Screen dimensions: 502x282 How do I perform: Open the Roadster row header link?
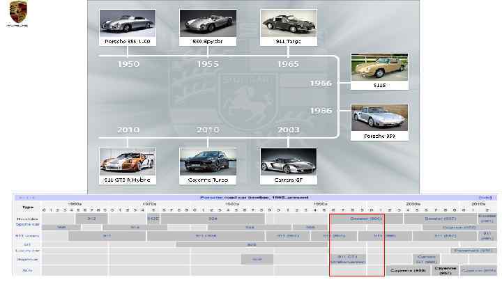click(x=27, y=219)
